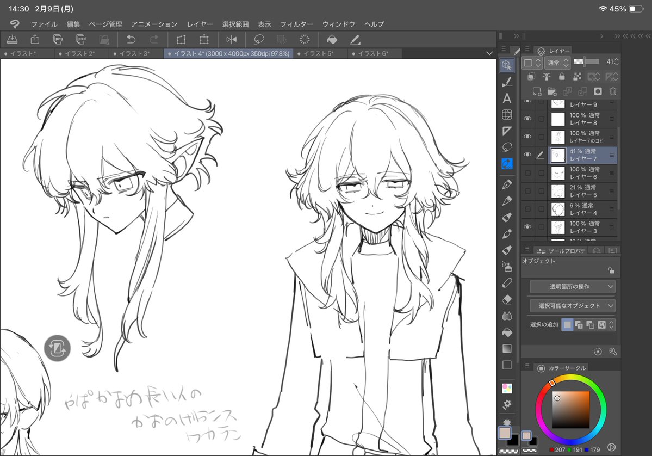
Task: Open the blend mode dropdown showing 通常
Action: click(557, 63)
